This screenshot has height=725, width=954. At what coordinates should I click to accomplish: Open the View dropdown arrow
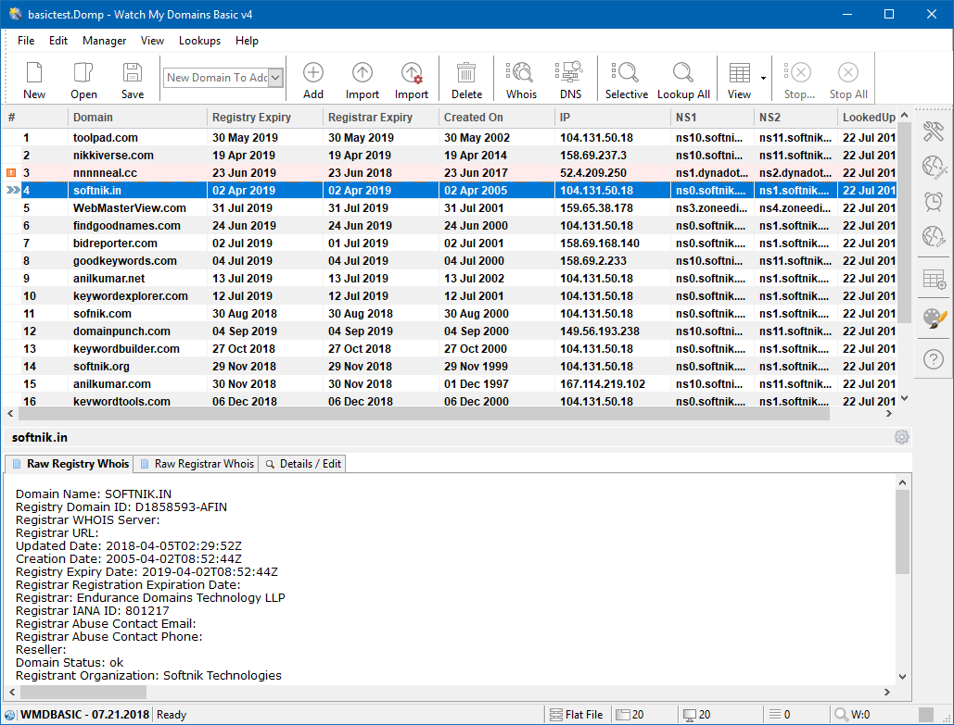pyautogui.click(x=763, y=78)
